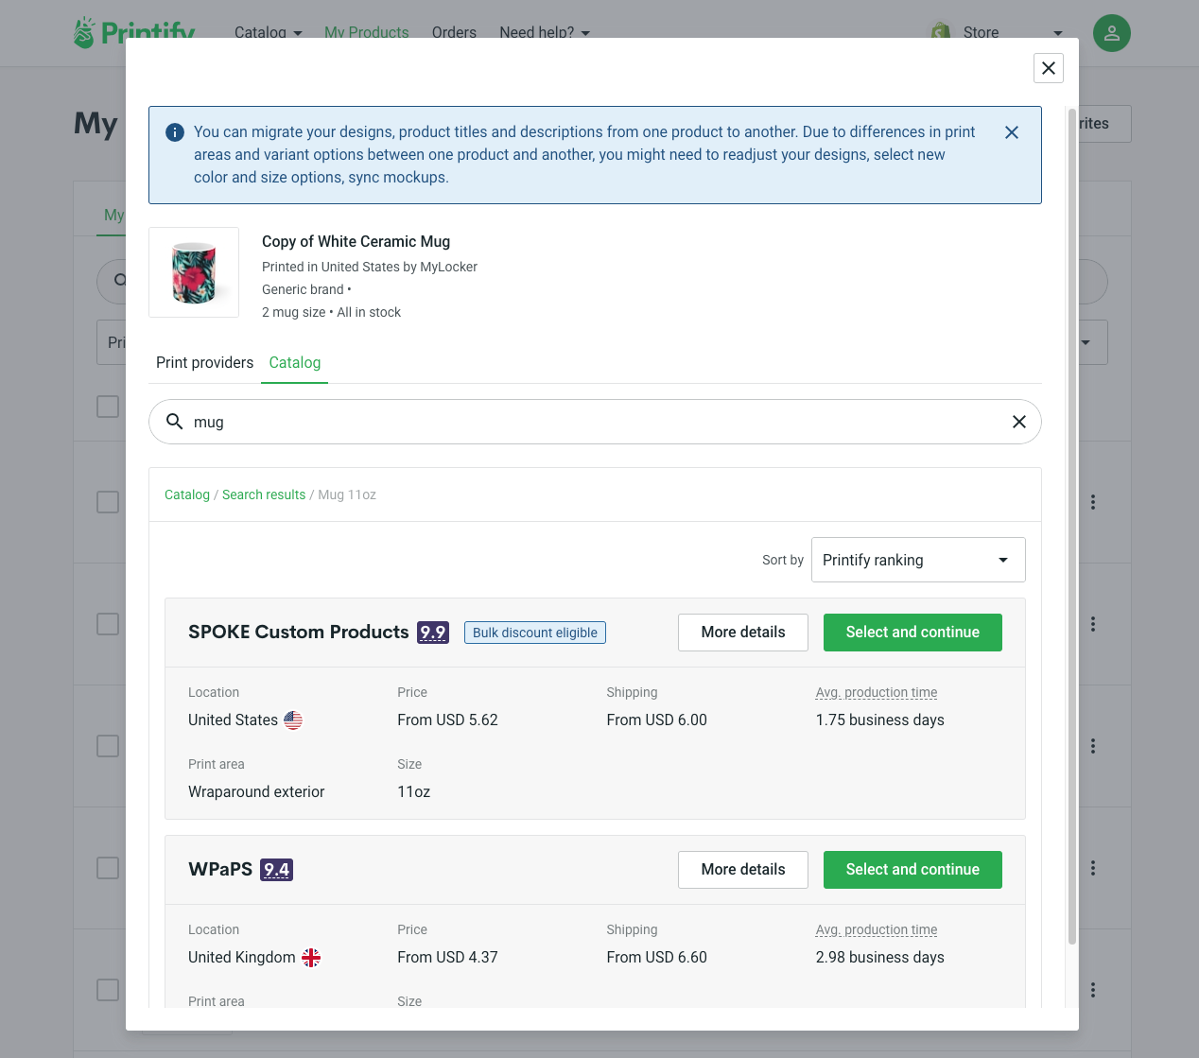Tick the first product row checkbox
Image resolution: width=1199 pixels, height=1058 pixels.
pos(108,502)
